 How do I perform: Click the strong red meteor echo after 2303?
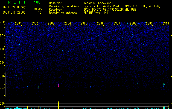coord(58,85)
